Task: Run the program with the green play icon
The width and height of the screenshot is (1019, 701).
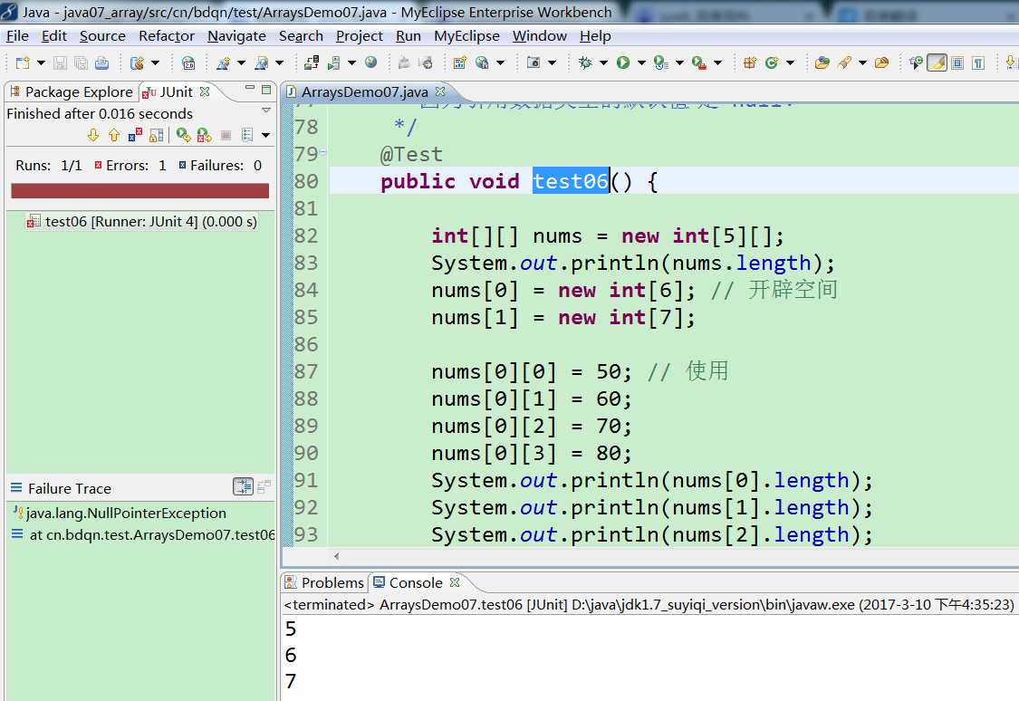Action: pos(623,63)
